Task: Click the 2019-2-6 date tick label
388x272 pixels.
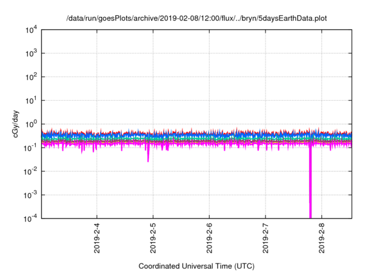Action: (209, 238)
